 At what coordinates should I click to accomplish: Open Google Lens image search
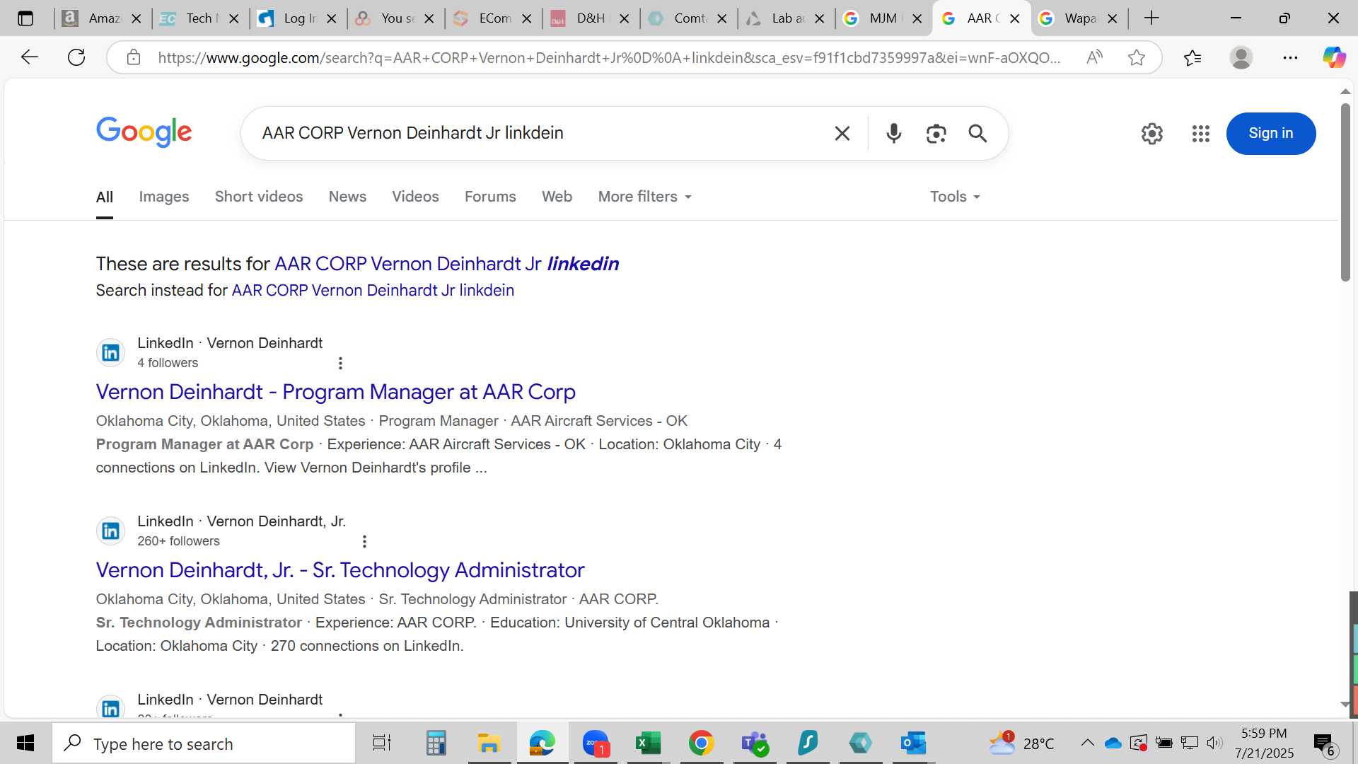(x=936, y=133)
